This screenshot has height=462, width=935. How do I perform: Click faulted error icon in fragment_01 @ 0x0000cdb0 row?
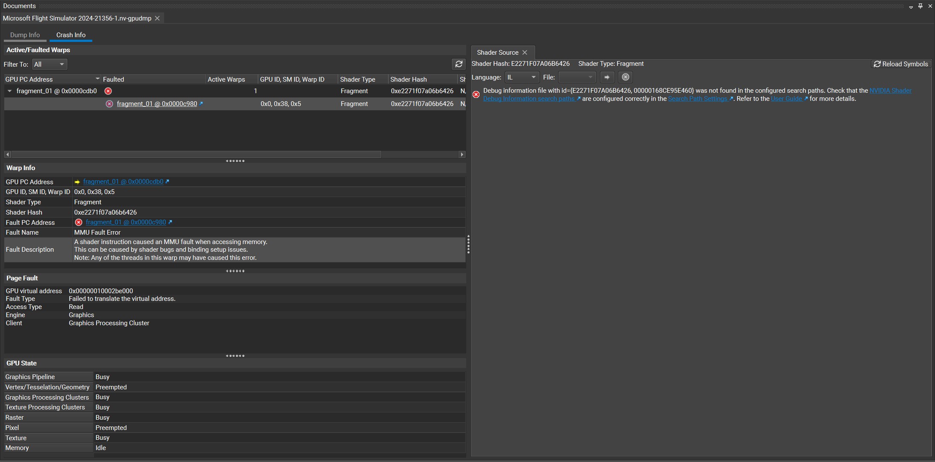point(108,91)
